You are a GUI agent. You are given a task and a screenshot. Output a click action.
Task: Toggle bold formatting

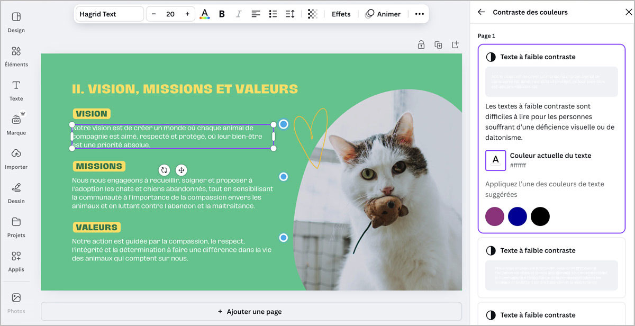(222, 14)
